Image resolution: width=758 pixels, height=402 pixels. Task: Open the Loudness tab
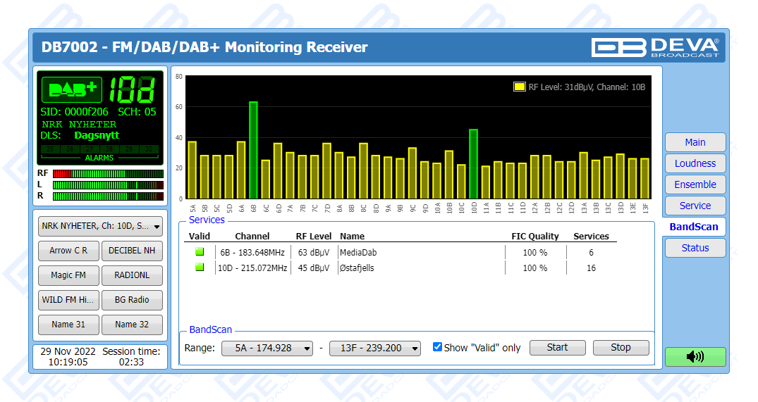[695, 163]
